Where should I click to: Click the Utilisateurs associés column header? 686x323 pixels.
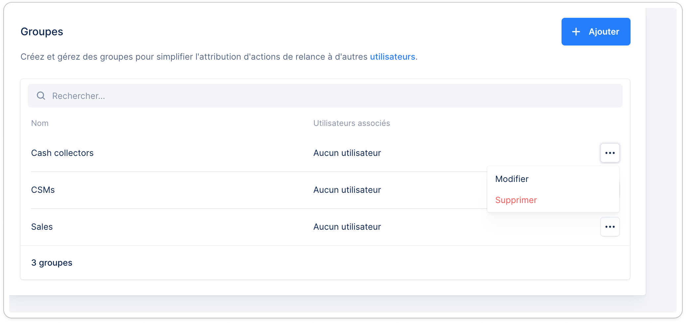[352, 123]
